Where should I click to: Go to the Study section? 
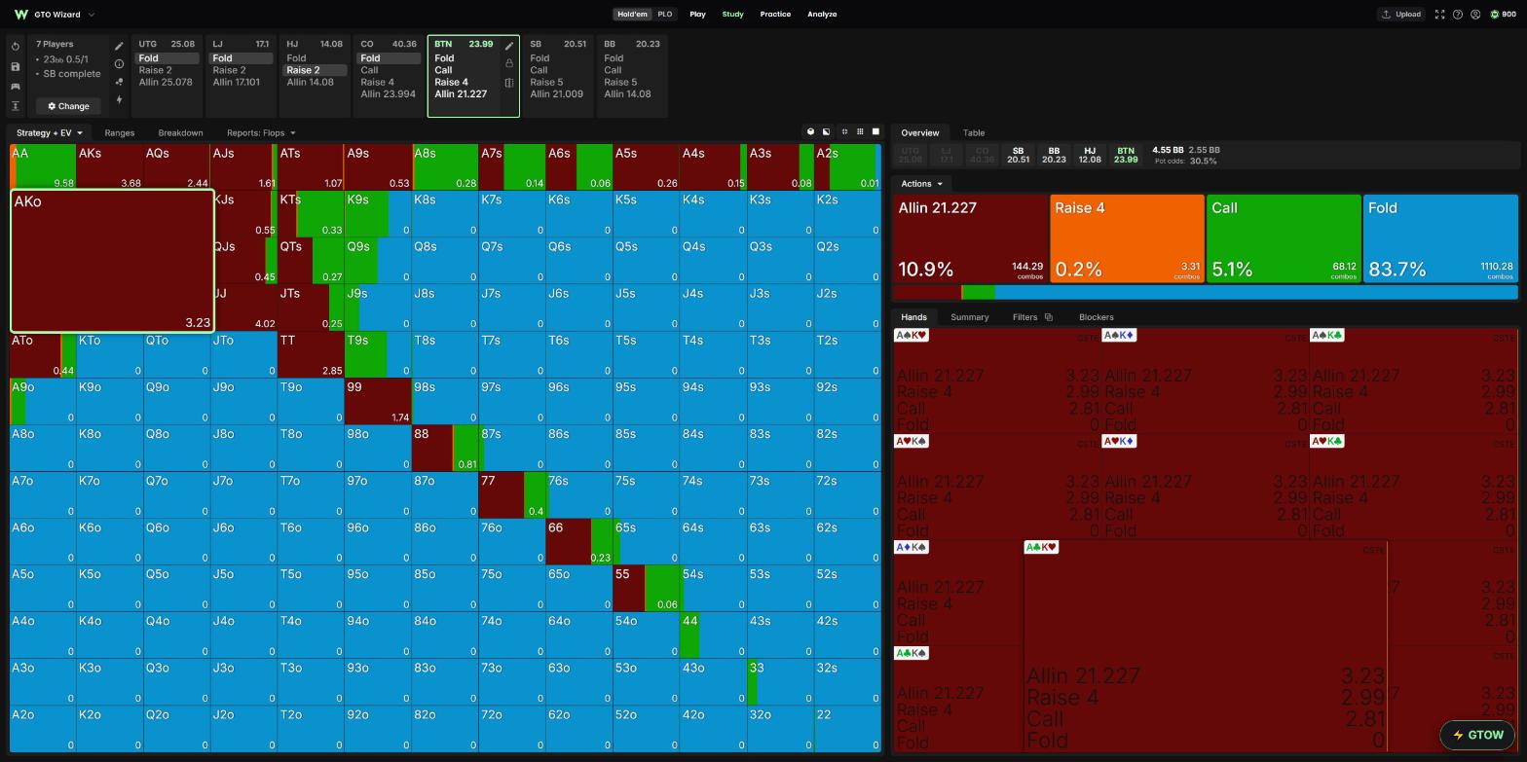click(732, 15)
